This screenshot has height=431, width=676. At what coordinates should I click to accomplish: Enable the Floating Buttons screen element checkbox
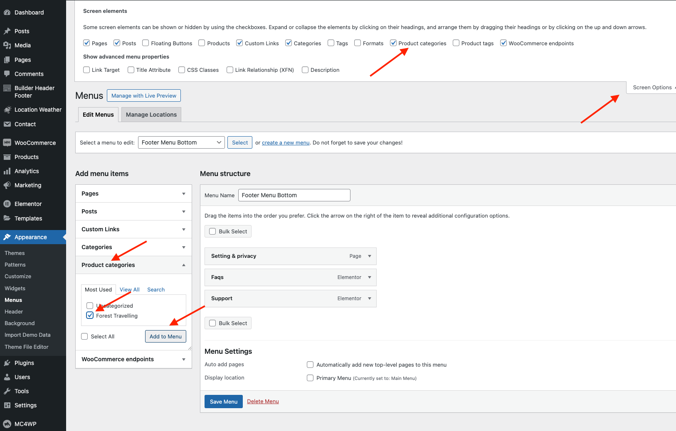click(x=146, y=43)
